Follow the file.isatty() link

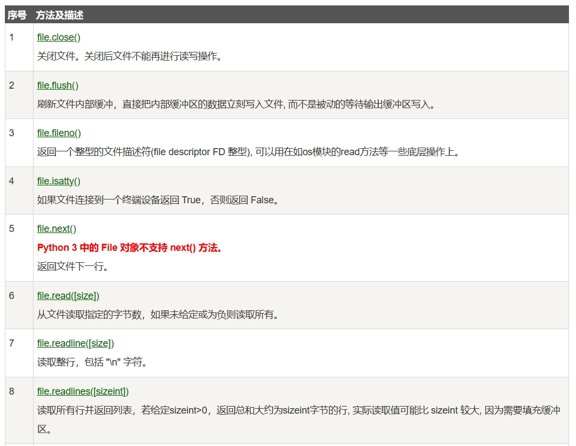click(58, 181)
